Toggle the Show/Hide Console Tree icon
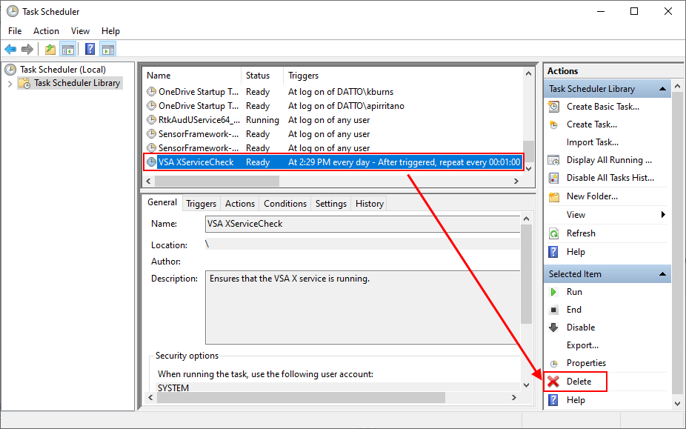Screen dimensions: 686x429 pyautogui.click(x=68, y=49)
